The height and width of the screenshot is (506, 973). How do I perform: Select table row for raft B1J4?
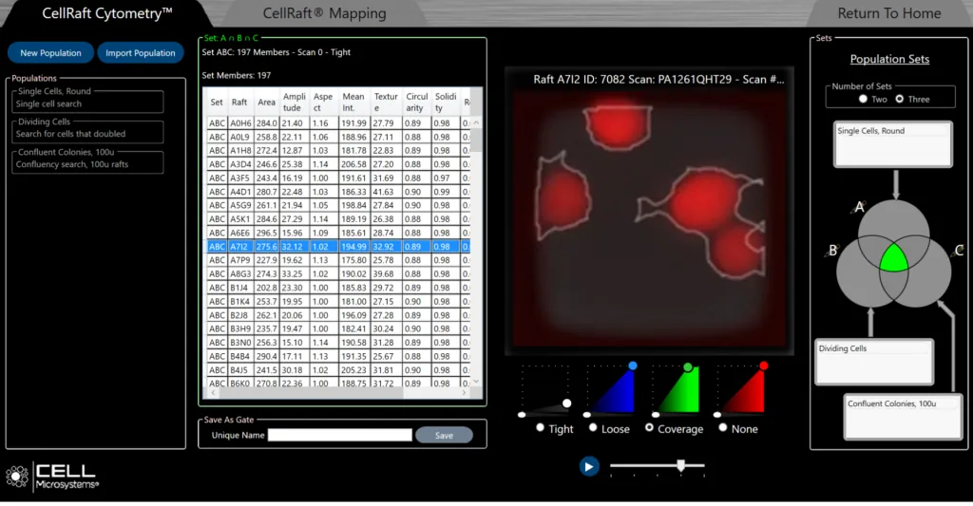click(x=338, y=288)
